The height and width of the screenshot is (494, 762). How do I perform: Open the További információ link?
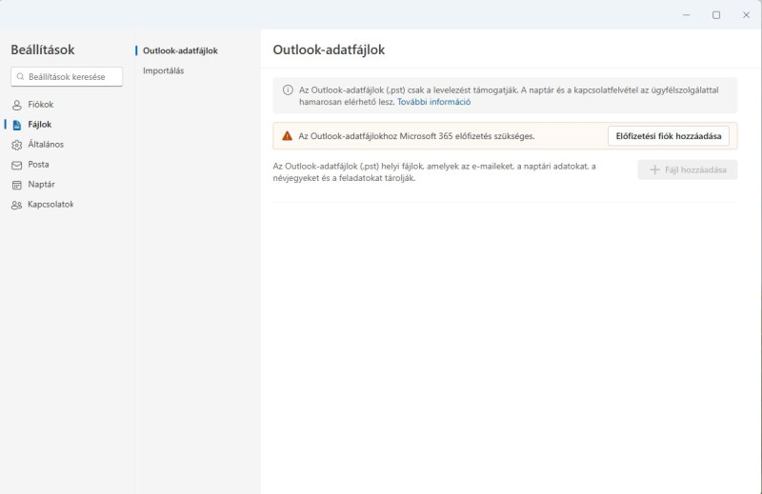click(x=433, y=102)
